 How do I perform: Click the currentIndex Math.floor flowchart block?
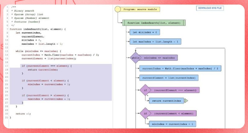point(180,68)
